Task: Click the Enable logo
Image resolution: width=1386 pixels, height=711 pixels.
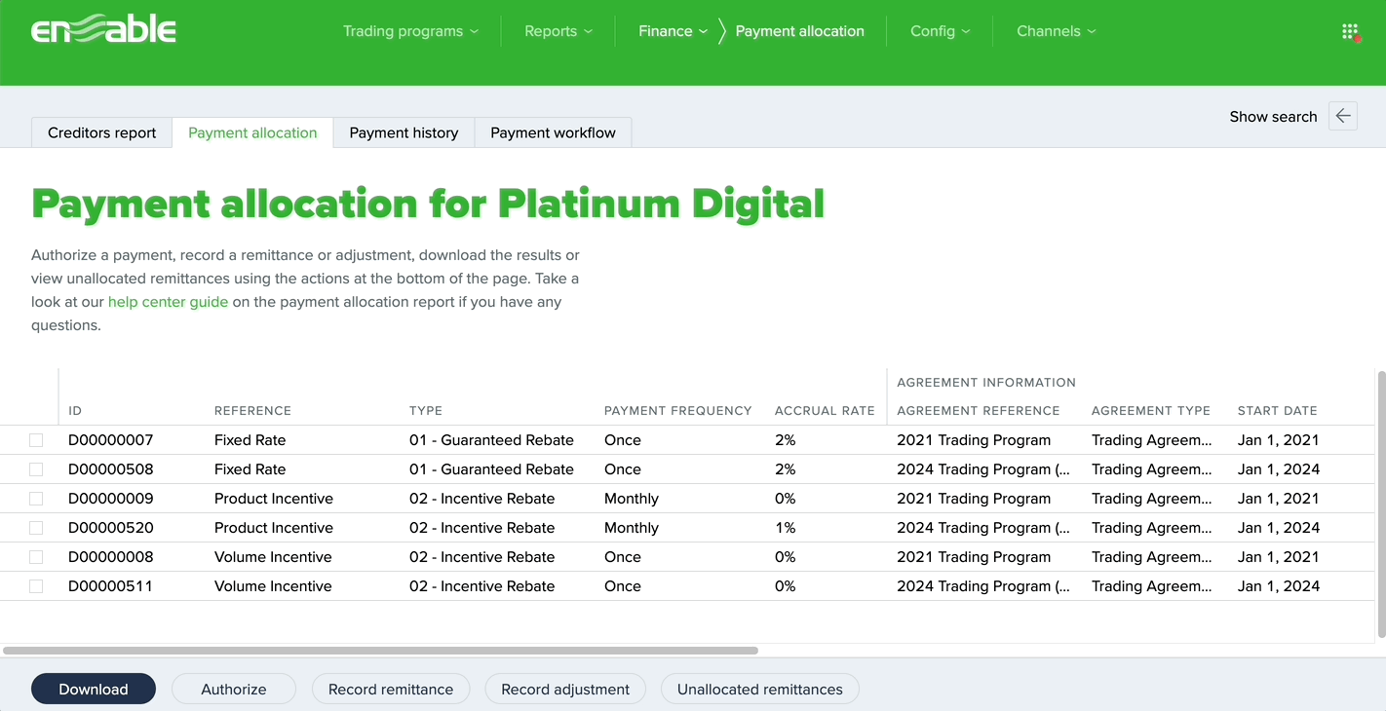Action: pos(103,31)
